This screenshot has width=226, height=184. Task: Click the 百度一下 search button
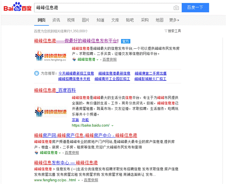[195, 7]
